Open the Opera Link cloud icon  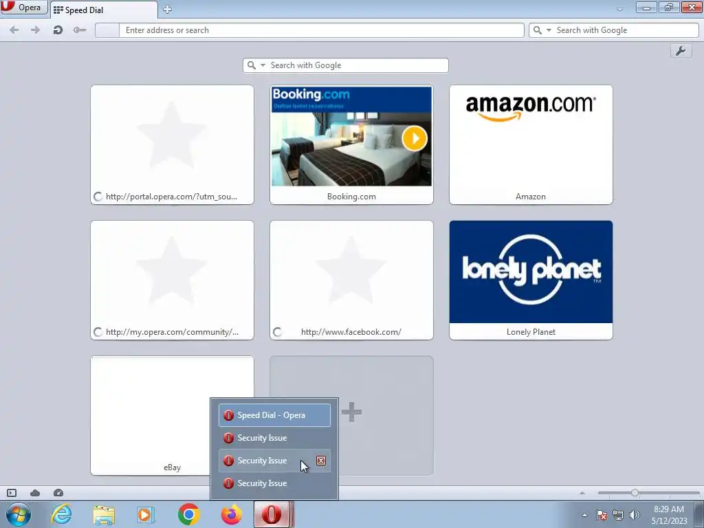pyautogui.click(x=35, y=493)
